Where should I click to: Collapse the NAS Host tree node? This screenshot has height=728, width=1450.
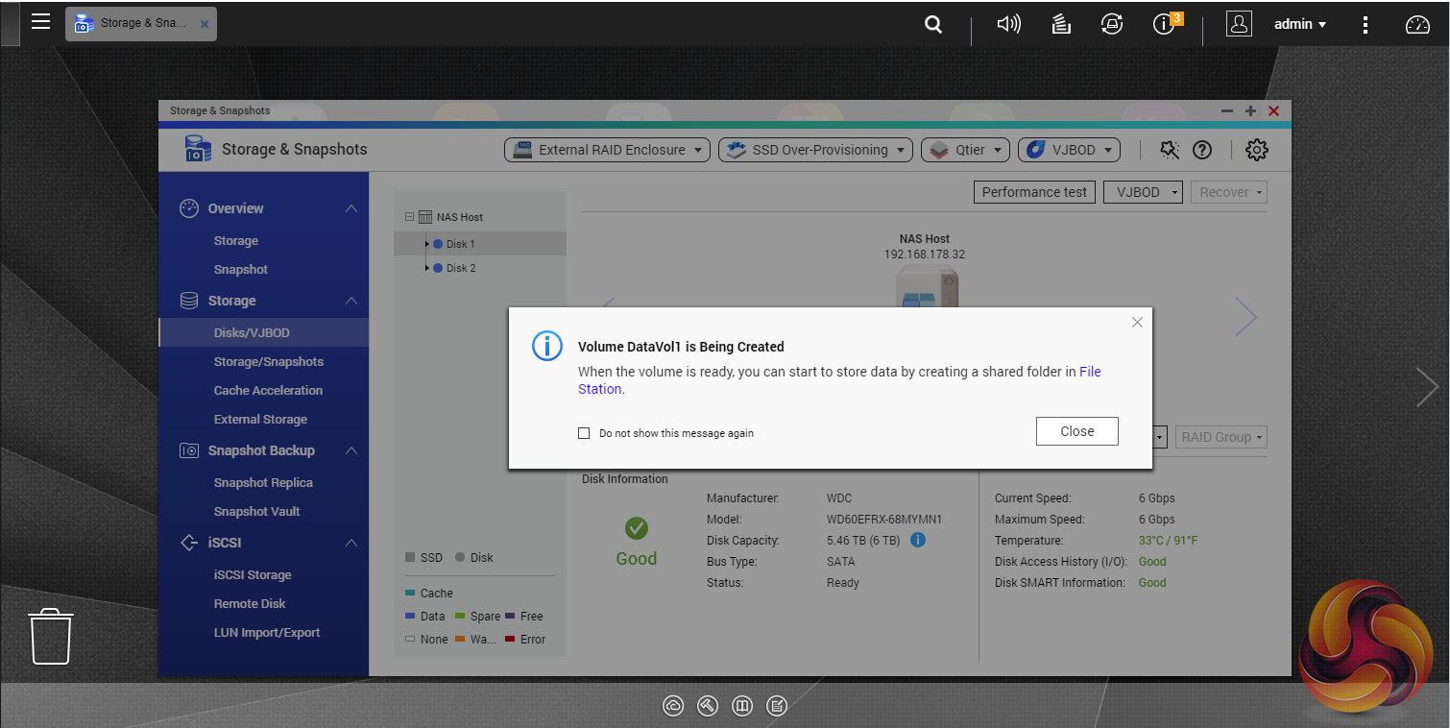tap(410, 217)
